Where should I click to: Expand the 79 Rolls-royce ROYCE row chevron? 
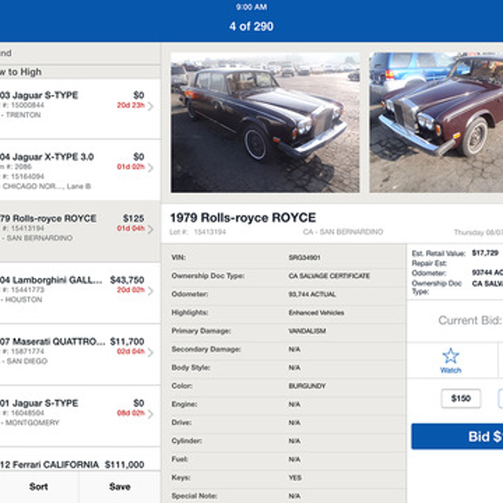tap(151, 229)
